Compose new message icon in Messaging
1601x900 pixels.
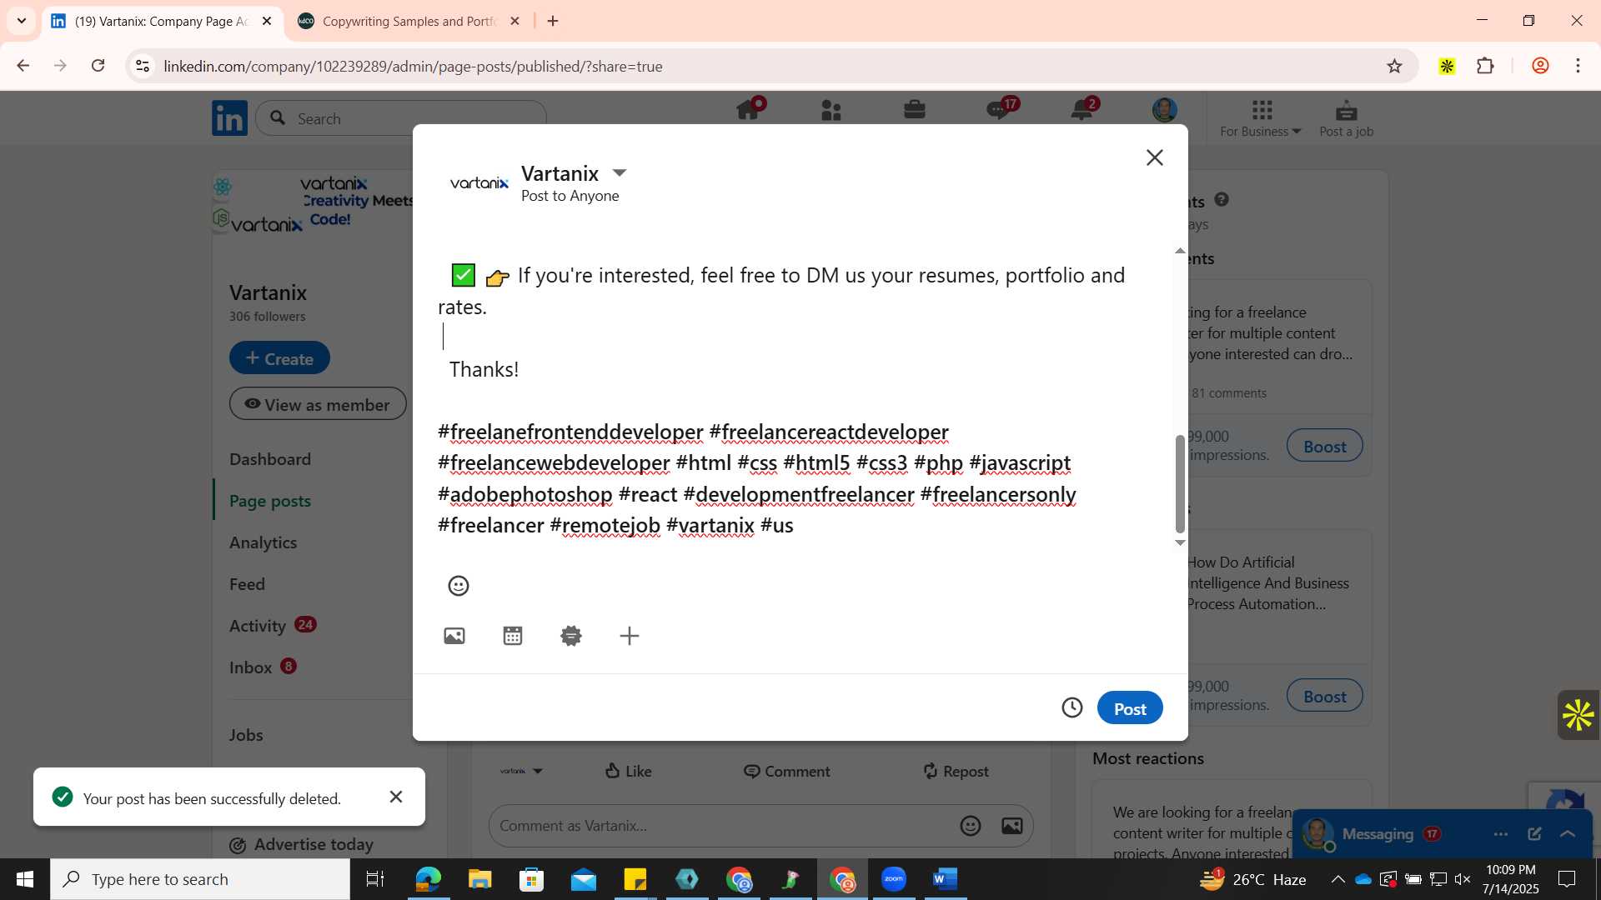(1534, 833)
